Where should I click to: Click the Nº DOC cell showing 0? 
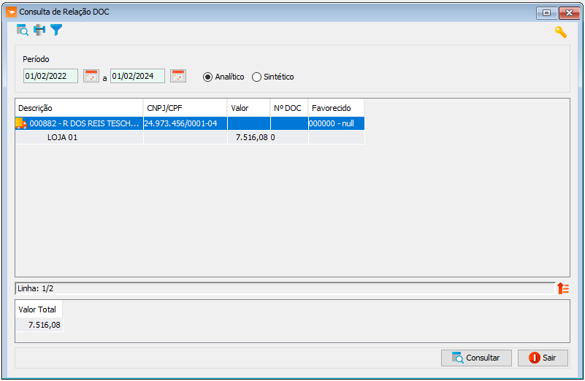pyautogui.click(x=289, y=137)
